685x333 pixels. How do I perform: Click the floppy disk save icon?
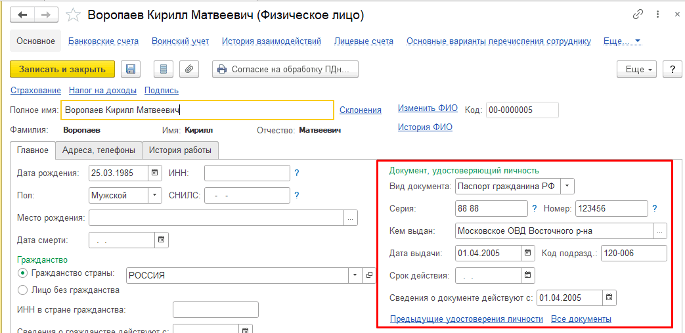click(131, 69)
